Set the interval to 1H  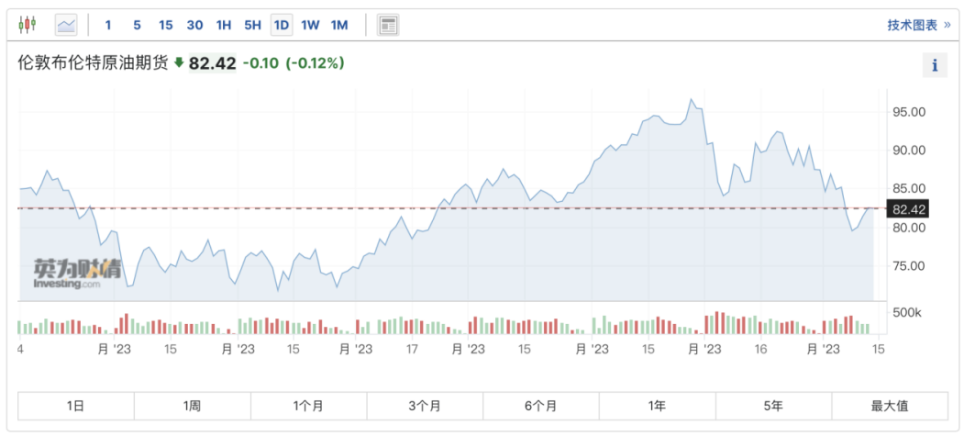pos(224,25)
